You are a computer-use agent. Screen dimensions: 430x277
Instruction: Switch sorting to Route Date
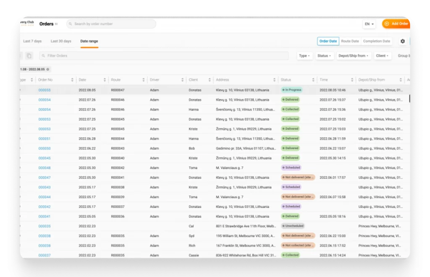pyautogui.click(x=350, y=41)
